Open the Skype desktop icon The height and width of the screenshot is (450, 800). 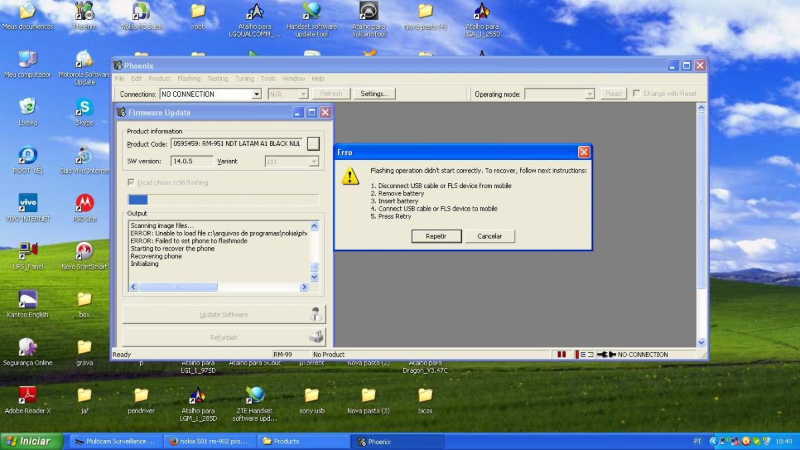pos(85,112)
